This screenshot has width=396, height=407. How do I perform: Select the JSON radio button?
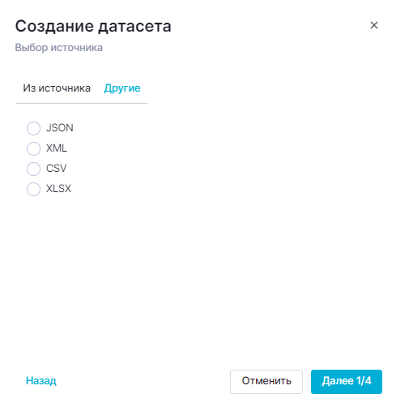pos(33,128)
